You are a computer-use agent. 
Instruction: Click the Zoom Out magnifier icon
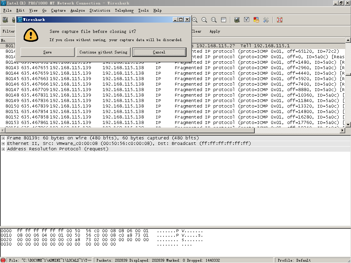(x=204, y=20)
